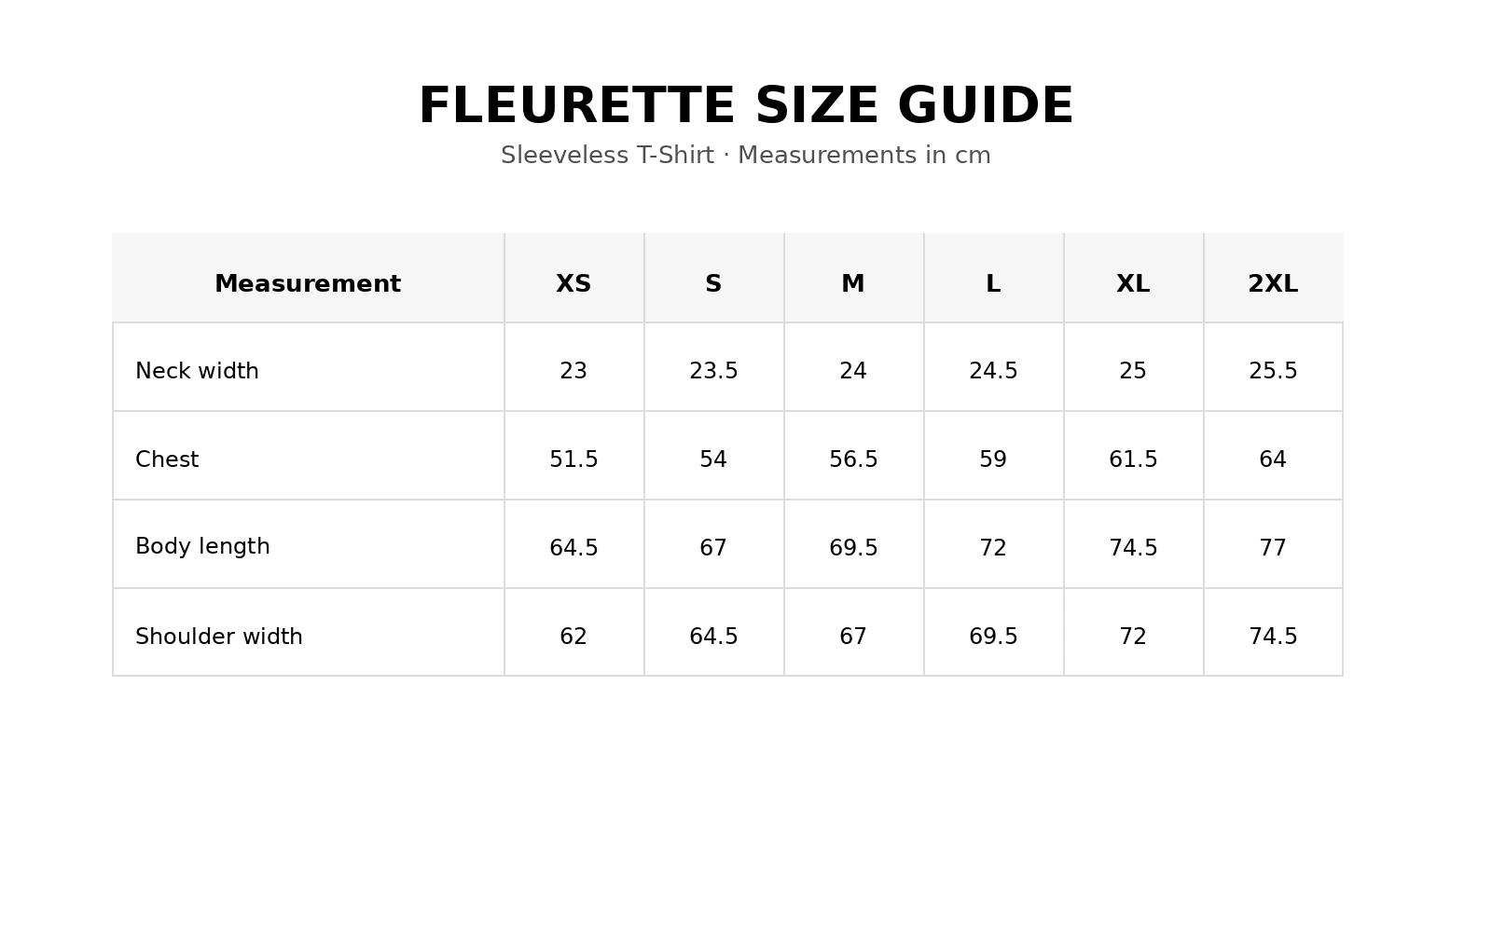This screenshot has width=1492, height=932.
Task: Click the Chest value 61.5 for XL
Action: [1133, 459]
